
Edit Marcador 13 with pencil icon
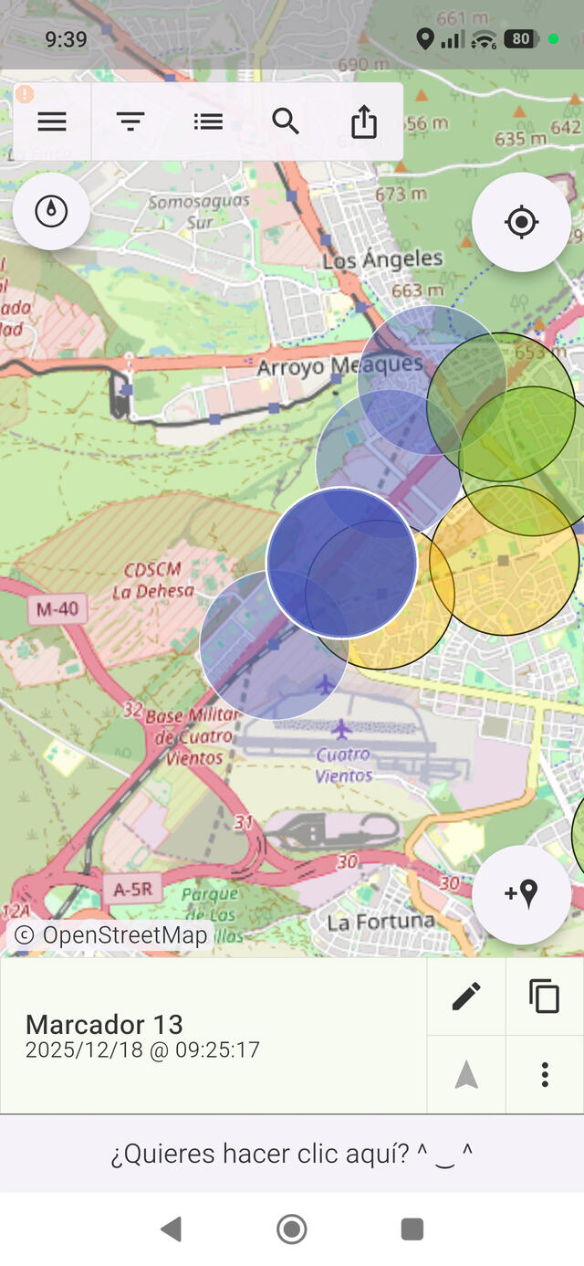pos(466,997)
